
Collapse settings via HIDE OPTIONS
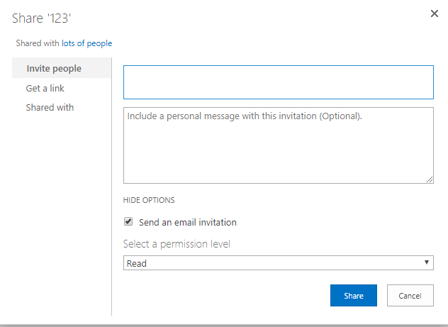pos(149,200)
